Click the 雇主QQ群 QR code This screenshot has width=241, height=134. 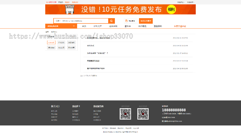click(x=143, y=114)
